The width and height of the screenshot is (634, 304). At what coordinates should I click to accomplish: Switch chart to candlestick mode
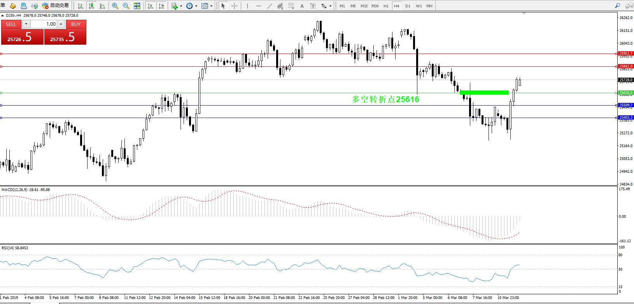point(91,6)
